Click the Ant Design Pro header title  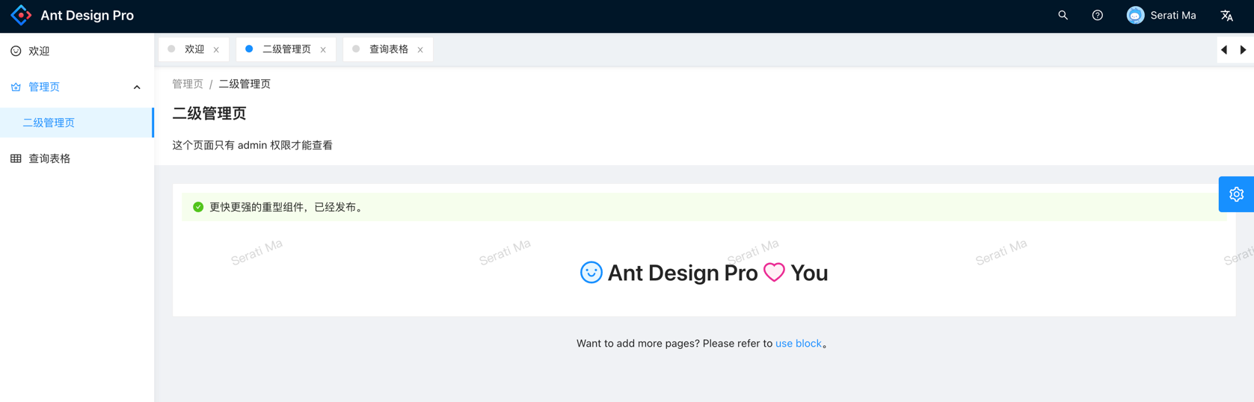click(x=87, y=16)
